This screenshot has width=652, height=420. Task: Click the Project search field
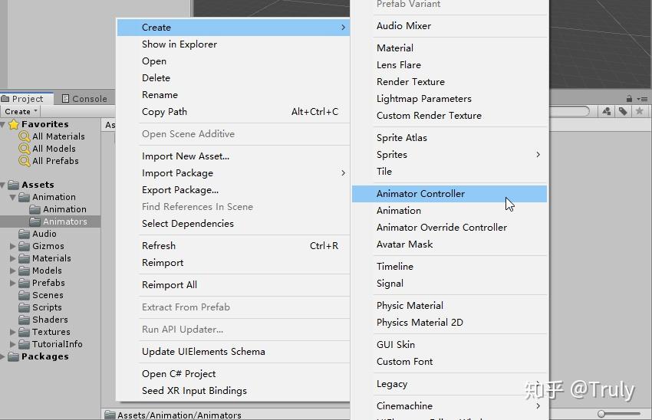tap(569, 111)
